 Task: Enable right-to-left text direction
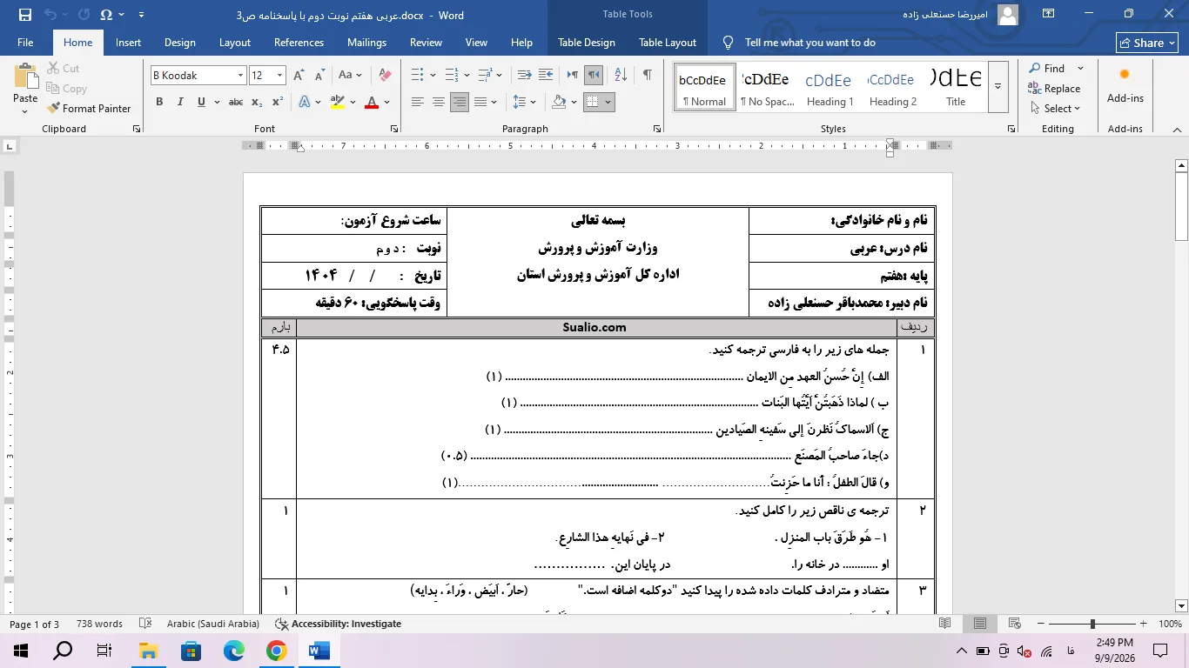593,75
